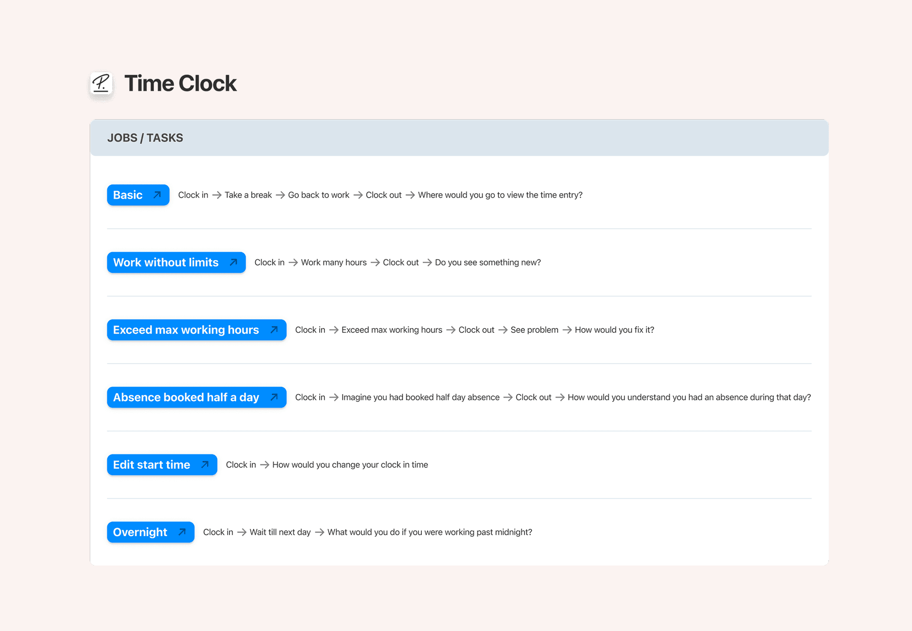Click the arrow icon on Basic button
The width and height of the screenshot is (912, 631).
point(157,195)
